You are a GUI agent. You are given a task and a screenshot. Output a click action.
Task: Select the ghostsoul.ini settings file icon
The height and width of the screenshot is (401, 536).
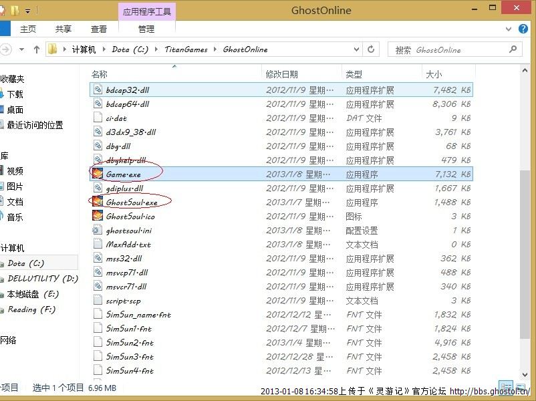point(98,230)
